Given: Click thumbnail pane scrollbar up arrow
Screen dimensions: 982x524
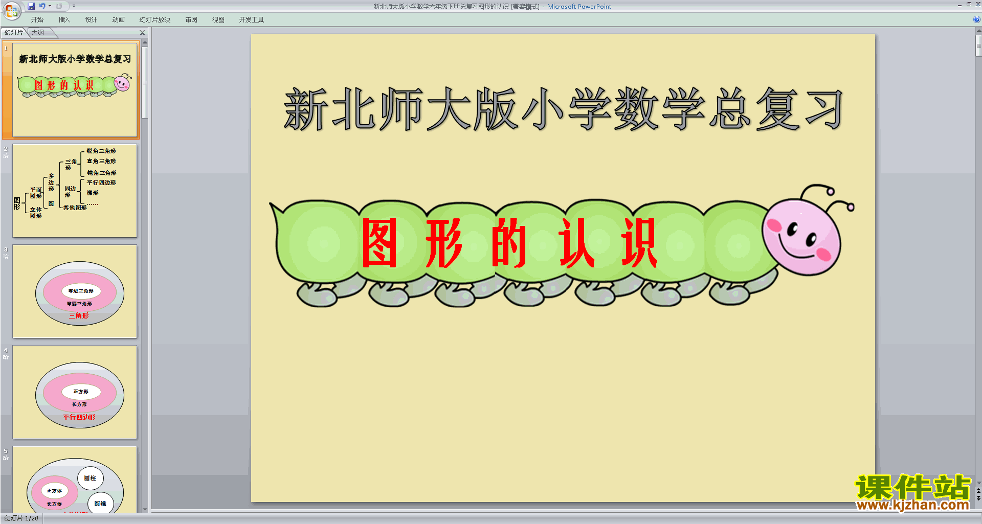Looking at the screenshot, I should pos(145,42).
